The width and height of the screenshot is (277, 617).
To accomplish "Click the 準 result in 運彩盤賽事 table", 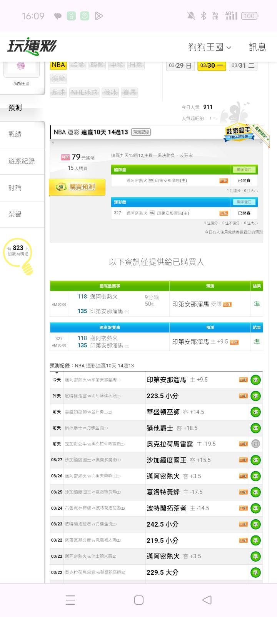I will click(257, 342).
